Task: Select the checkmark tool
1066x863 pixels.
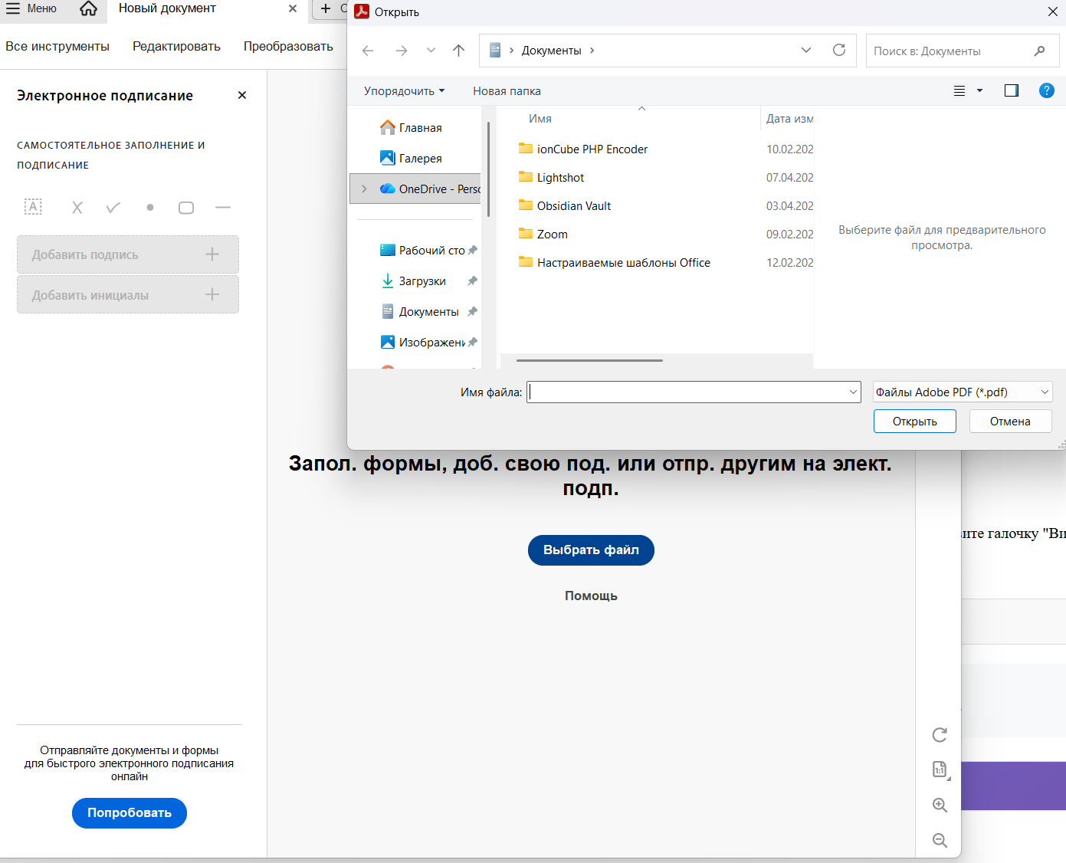Action: [x=113, y=208]
